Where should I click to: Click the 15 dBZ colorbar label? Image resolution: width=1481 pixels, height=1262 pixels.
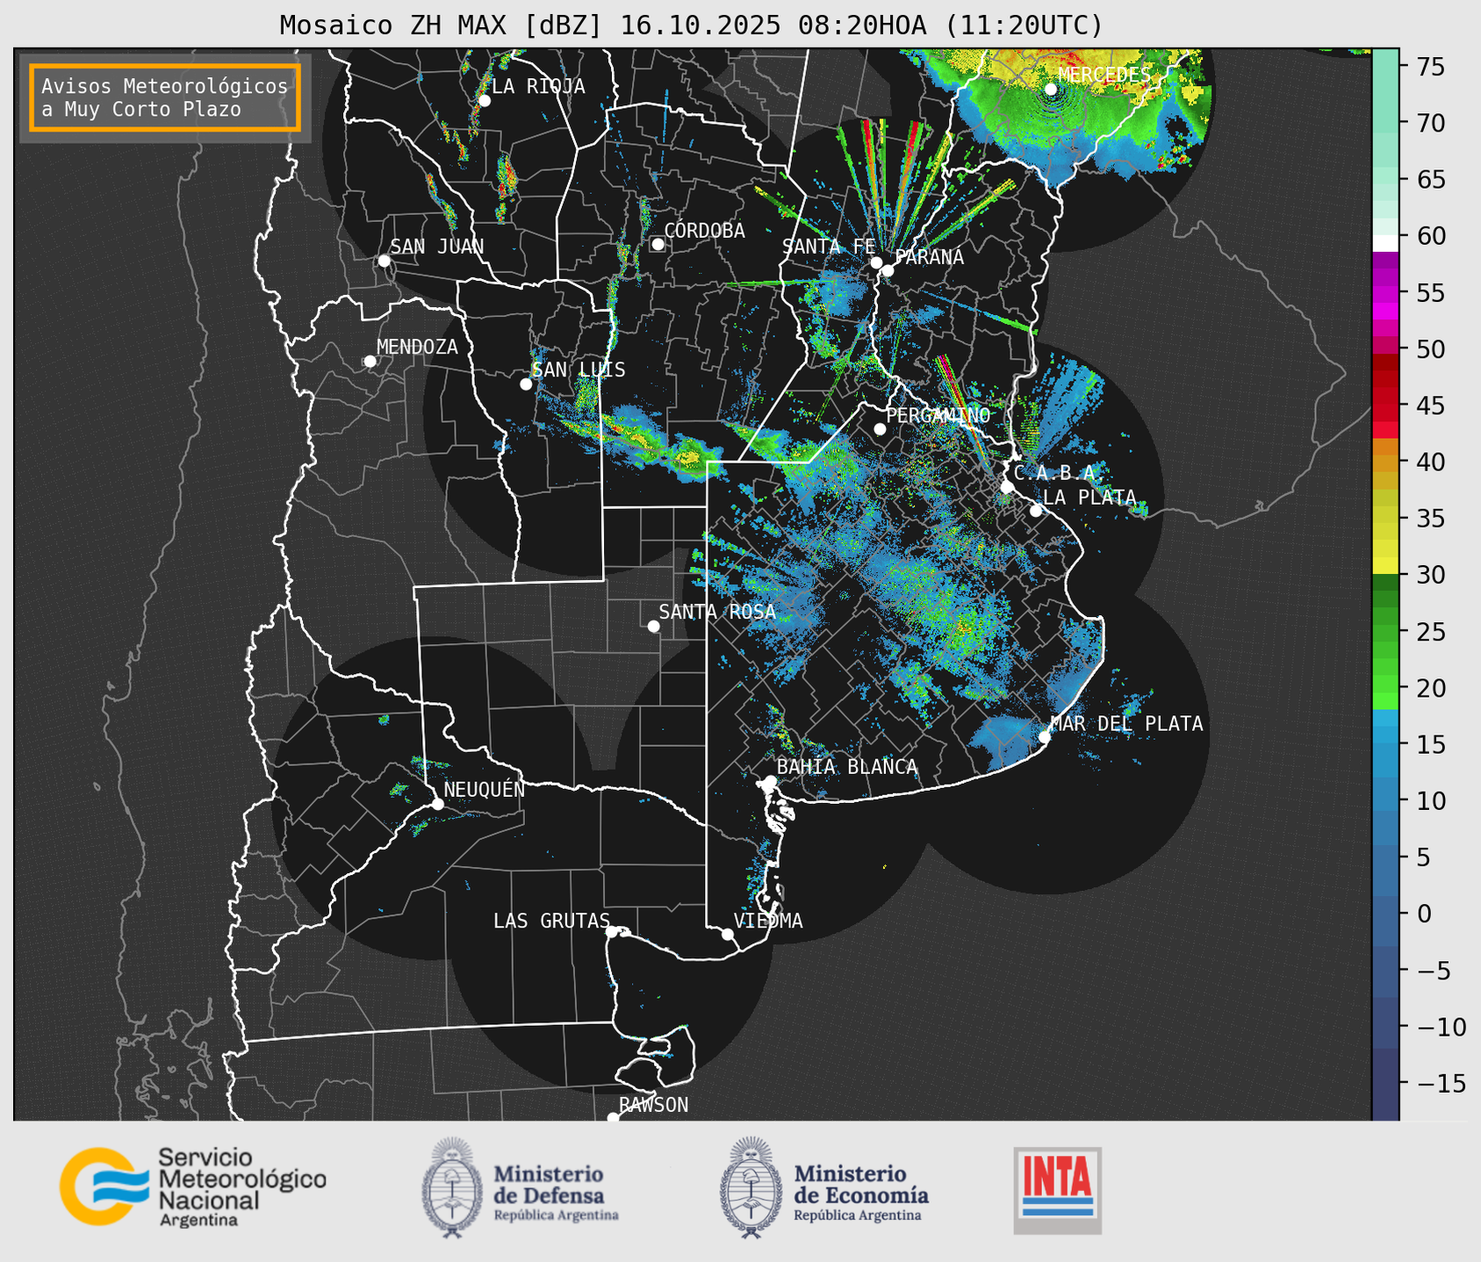tap(1430, 744)
